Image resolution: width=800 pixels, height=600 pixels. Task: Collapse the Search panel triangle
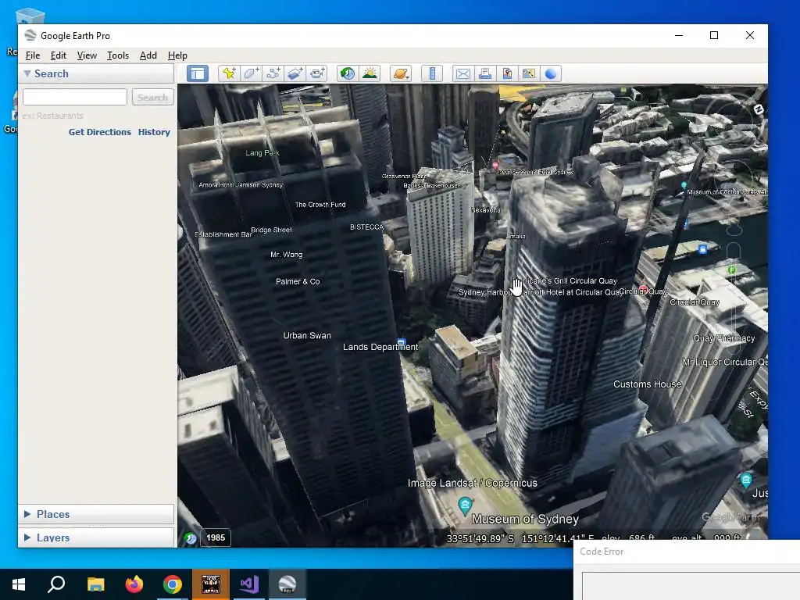click(27, 73)
